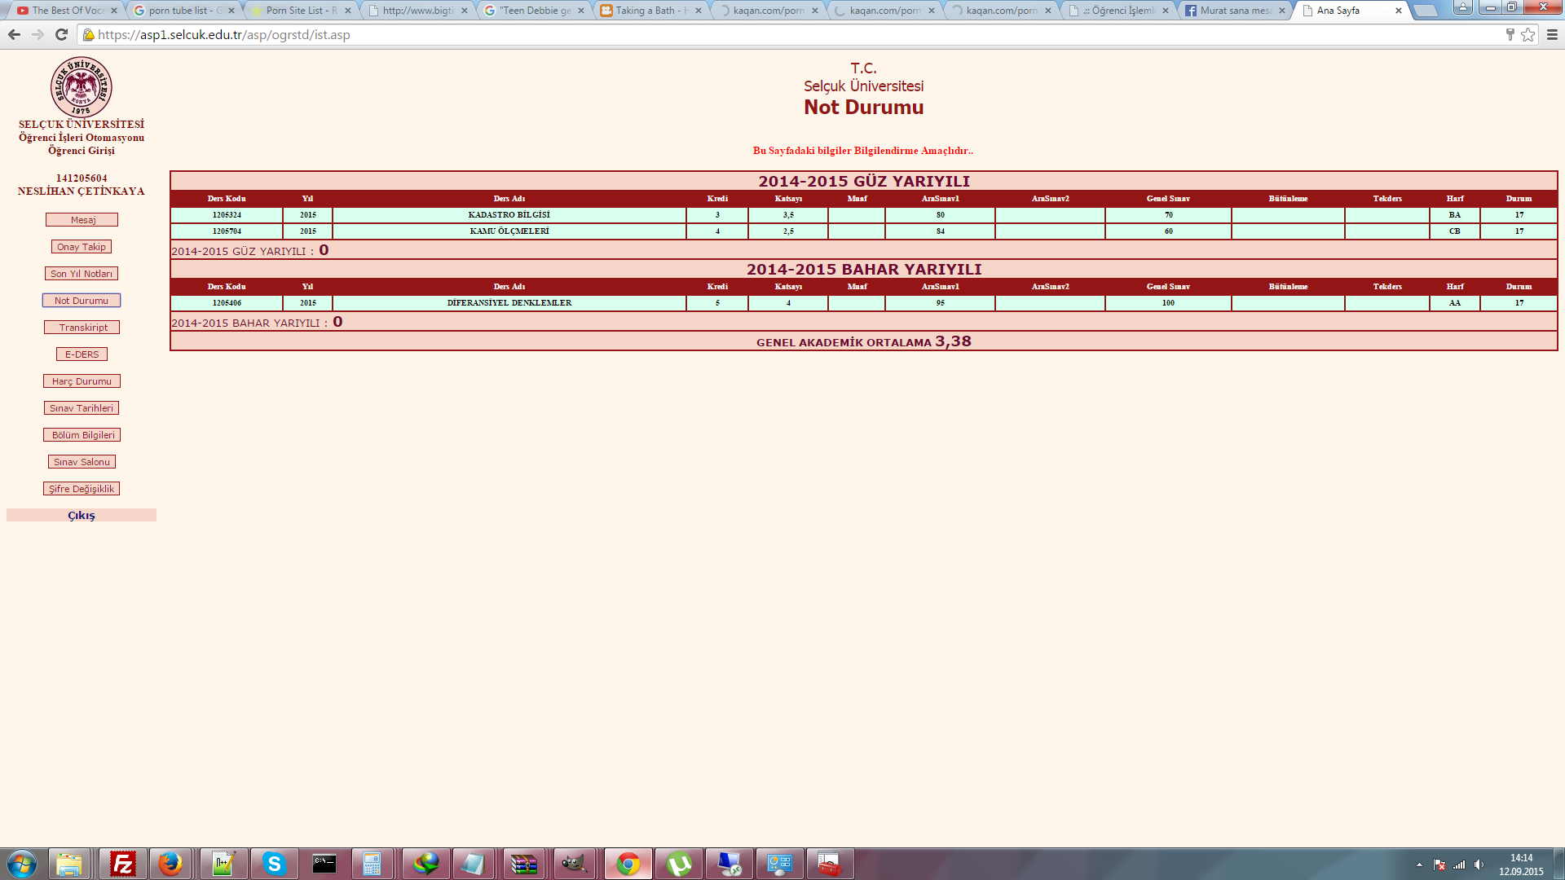This screenshot has height=880, width=1565.
Task: Click the Mesaj sidebar button
Action: pos(82,220)
